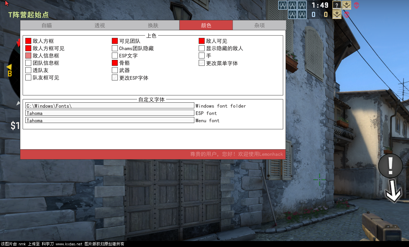The height and width of the screenshot is (247, 409).
Task: Click the 骨骼 label text
Action: point(125,63)
